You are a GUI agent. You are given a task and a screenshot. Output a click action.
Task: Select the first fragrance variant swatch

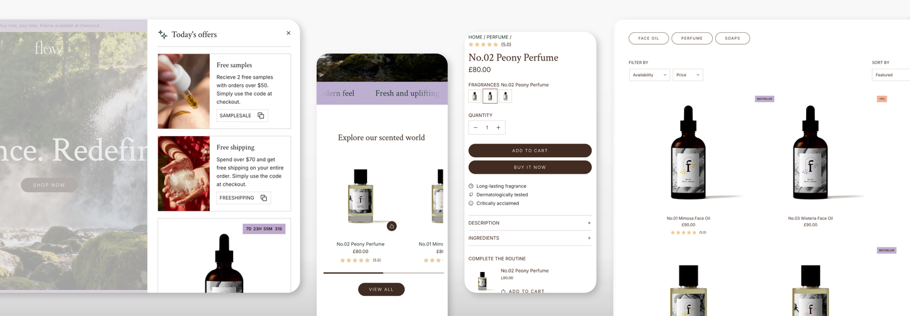coord(475,96)
